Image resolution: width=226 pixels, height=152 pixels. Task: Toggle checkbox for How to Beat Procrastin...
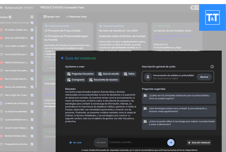(32, 71)
